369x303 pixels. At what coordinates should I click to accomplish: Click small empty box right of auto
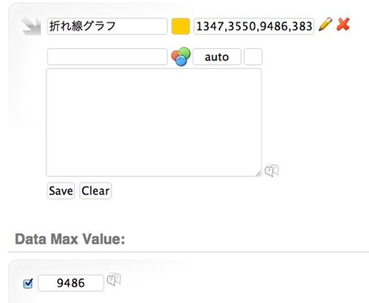click(253, 57)
